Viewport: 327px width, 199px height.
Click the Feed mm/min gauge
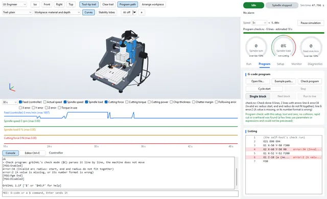[x=311, y=47]
